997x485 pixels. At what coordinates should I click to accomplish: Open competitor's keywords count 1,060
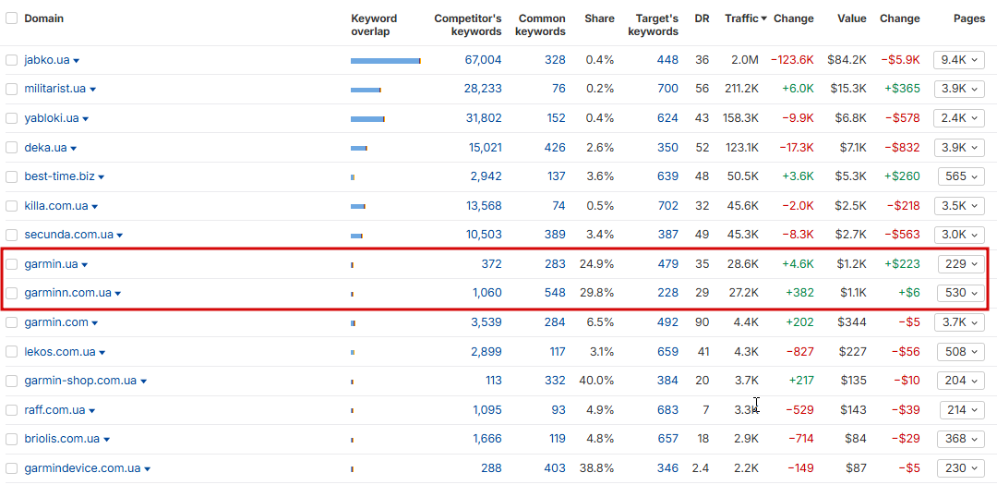pyautogui.click(x=487, y=293)
